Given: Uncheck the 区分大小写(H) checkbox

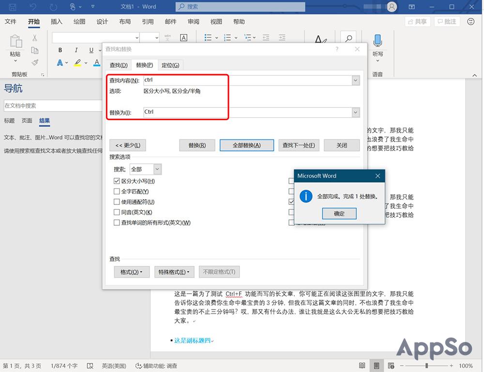Looking at the screenshot, I should (x=117, y=181).
